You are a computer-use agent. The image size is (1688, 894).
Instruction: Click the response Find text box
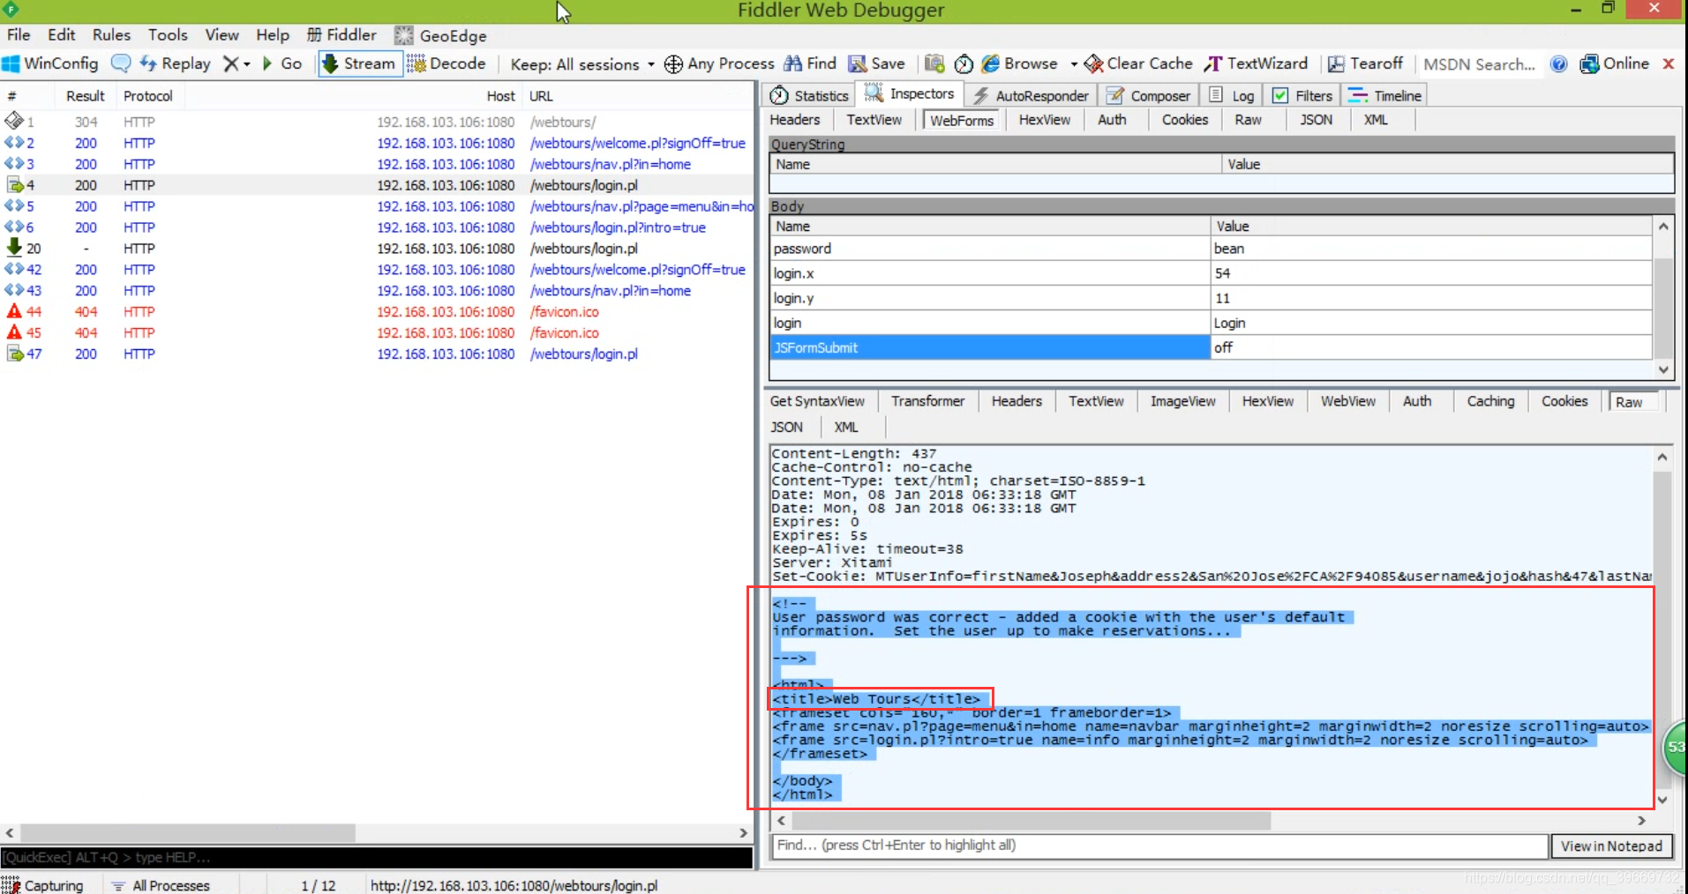pos(1159,846)
